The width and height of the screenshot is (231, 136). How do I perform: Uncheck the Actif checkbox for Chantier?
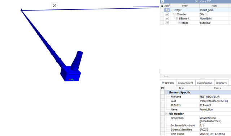167,14
